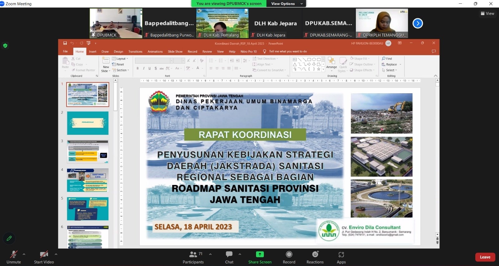Click the Format Painter brush
This screenshot has width=499, height=266.
coord(83,70)
